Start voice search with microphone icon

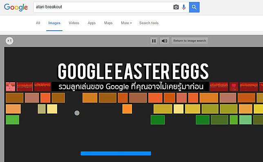point(184,7)
